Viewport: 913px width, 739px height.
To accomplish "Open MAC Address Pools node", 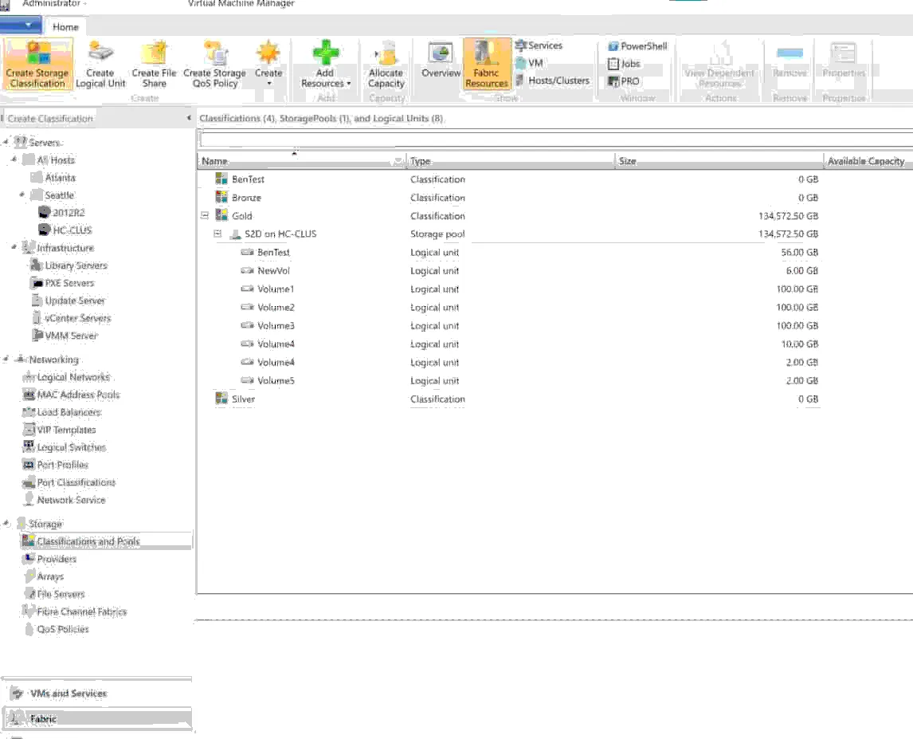I will coord(71,395).
